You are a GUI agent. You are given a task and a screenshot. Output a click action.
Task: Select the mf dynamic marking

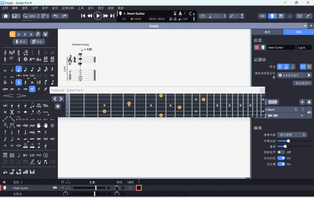[32, 89]
